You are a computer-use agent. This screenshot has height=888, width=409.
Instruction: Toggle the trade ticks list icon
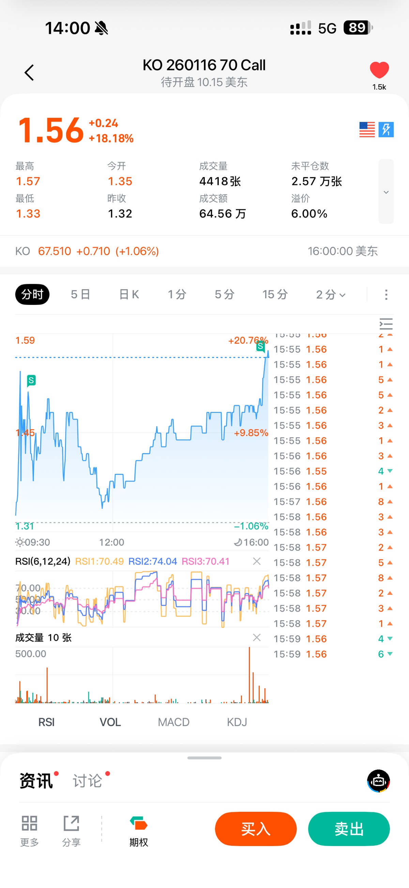[386, 324]
